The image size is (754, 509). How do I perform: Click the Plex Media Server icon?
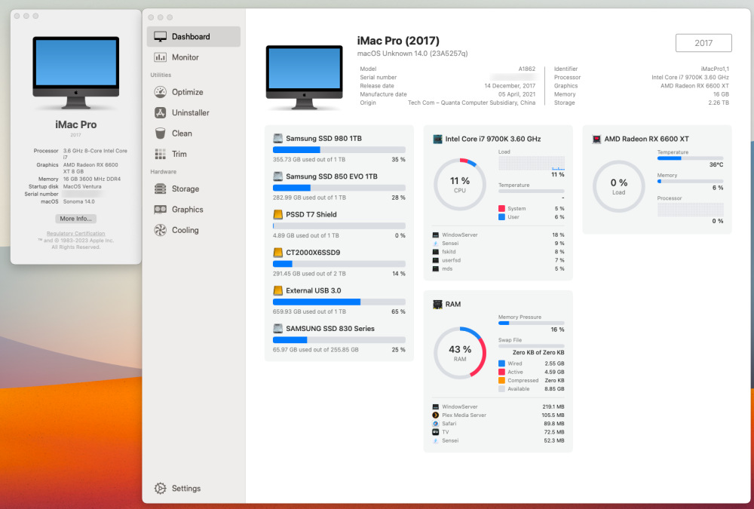(436, 415)
